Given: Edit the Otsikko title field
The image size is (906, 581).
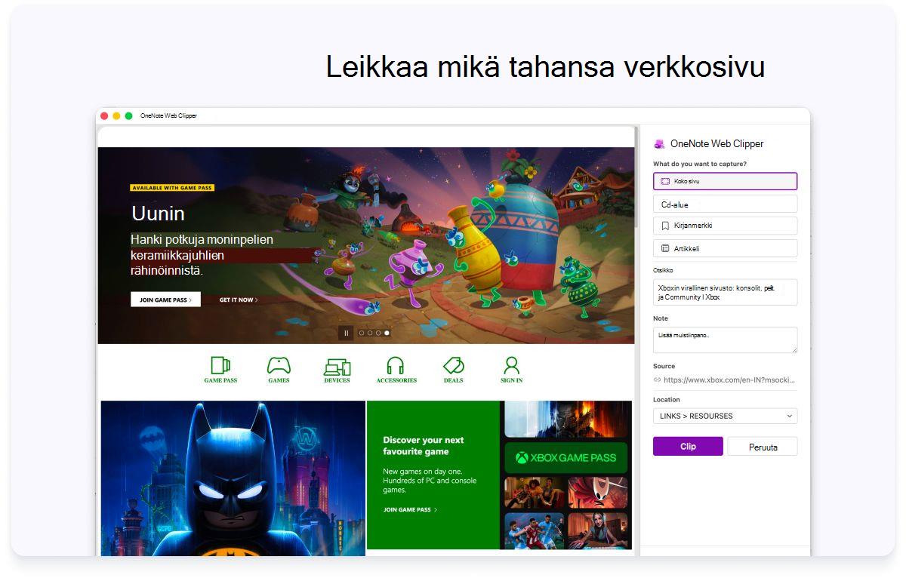Looking at the screenshot, I should (x=725, y=292).
